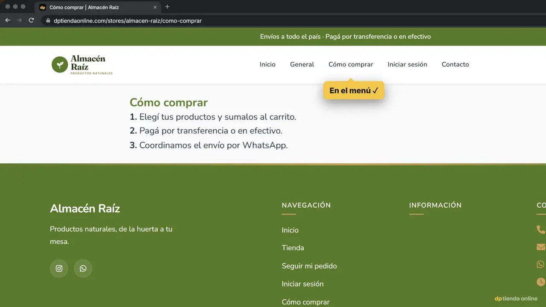Click the envelope email icon in footer

pos(541,247)
